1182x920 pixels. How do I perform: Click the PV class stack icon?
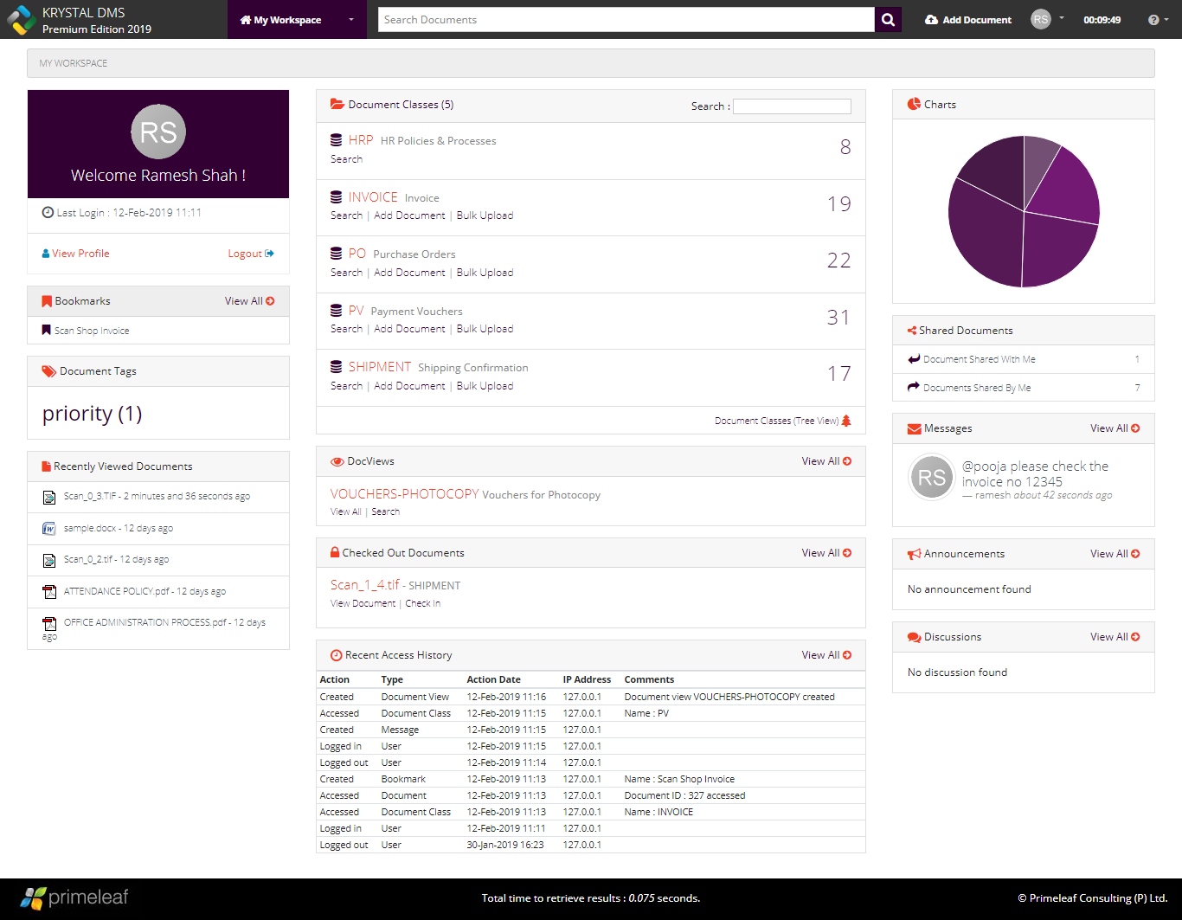pyautogui.click(x=336, y=311)
